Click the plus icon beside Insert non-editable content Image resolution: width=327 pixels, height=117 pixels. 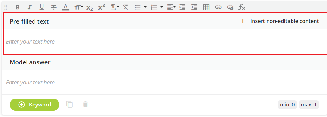243,21
